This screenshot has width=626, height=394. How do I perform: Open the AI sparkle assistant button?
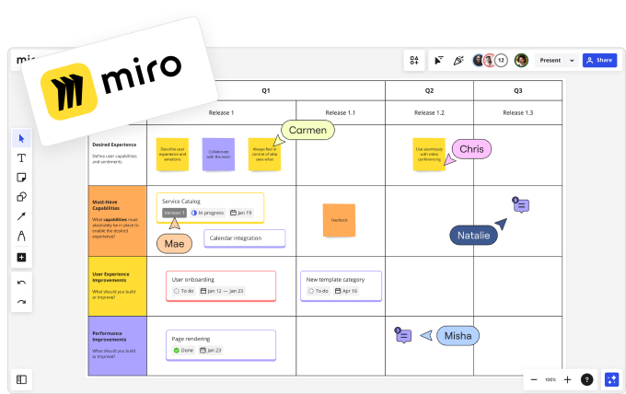point(610,379)
